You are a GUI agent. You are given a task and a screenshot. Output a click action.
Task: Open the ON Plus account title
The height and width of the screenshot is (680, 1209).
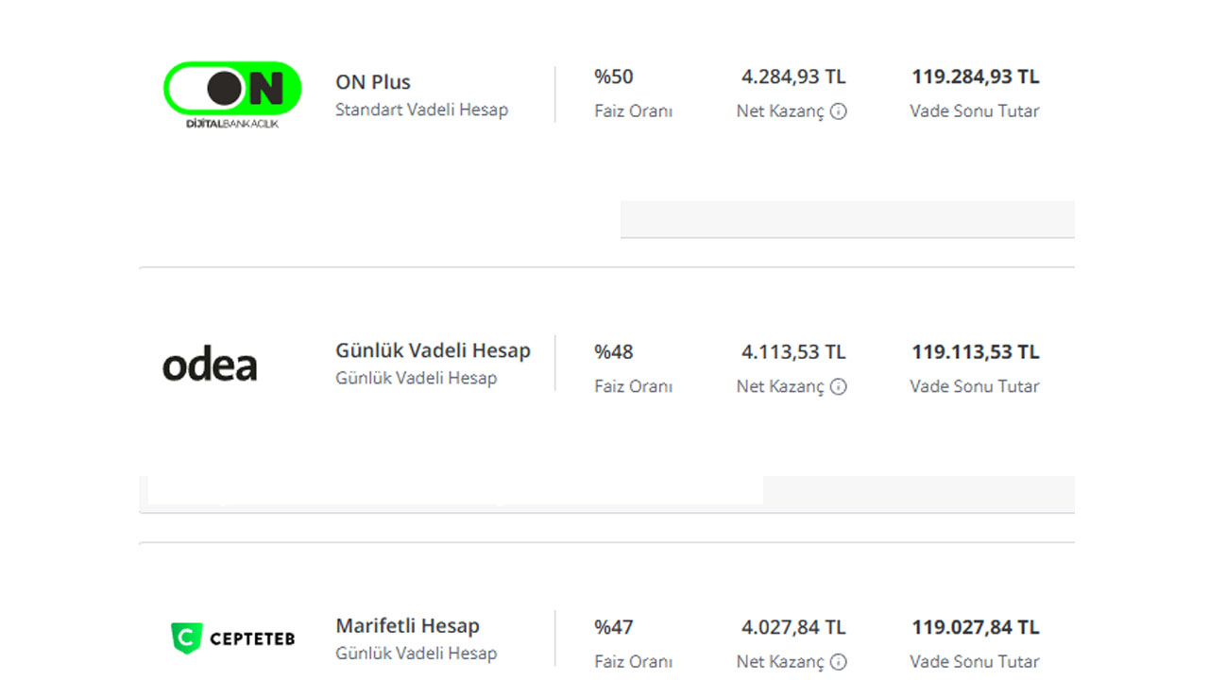373,82
